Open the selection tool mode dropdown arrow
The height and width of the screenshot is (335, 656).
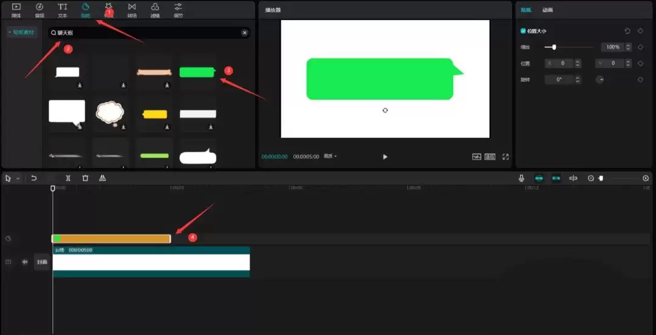(18, 178)
